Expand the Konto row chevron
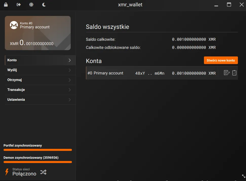The height and width of the screenshot is (181, 246). (70, 60)
